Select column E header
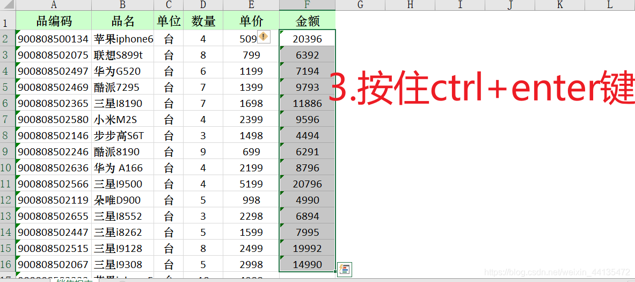The height and width of the screenshot is (282, 635). [x=252, y=5]
